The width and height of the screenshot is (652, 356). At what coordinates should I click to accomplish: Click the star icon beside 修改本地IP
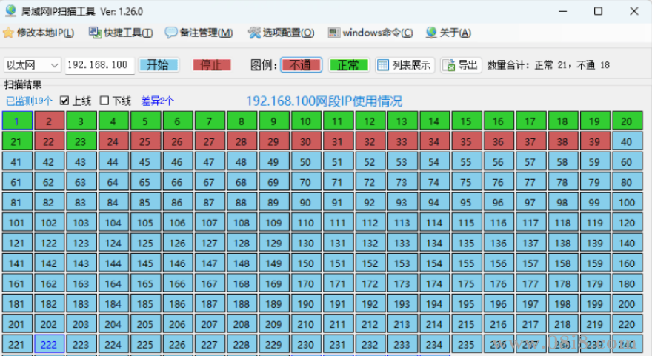coord(8,33)
